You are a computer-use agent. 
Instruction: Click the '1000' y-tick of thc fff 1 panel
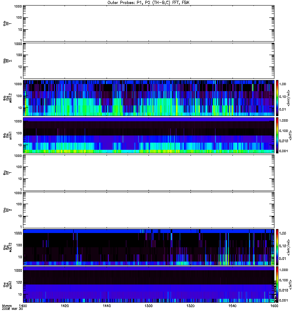pyautogui.click(x=18, y=156)
